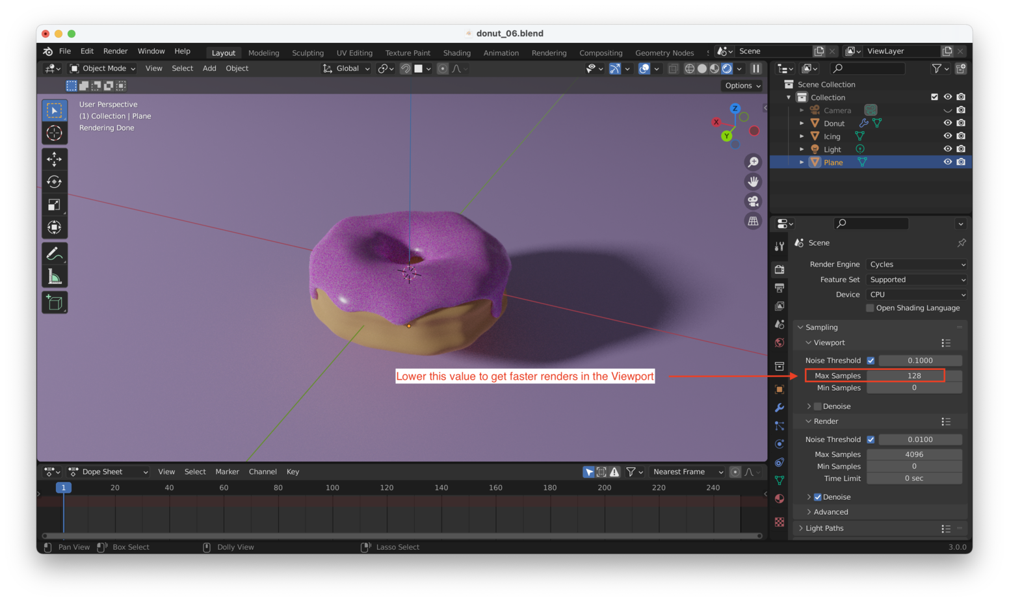This screenshot has width=1009, height=602.
Task: Open the Render Engine dropdown
Action: (x=915, y=264)
